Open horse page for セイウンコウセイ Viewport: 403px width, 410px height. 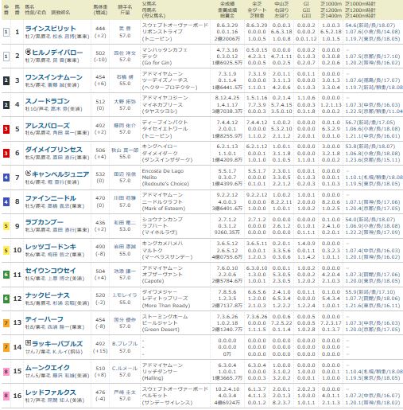(x=51, y=271)
